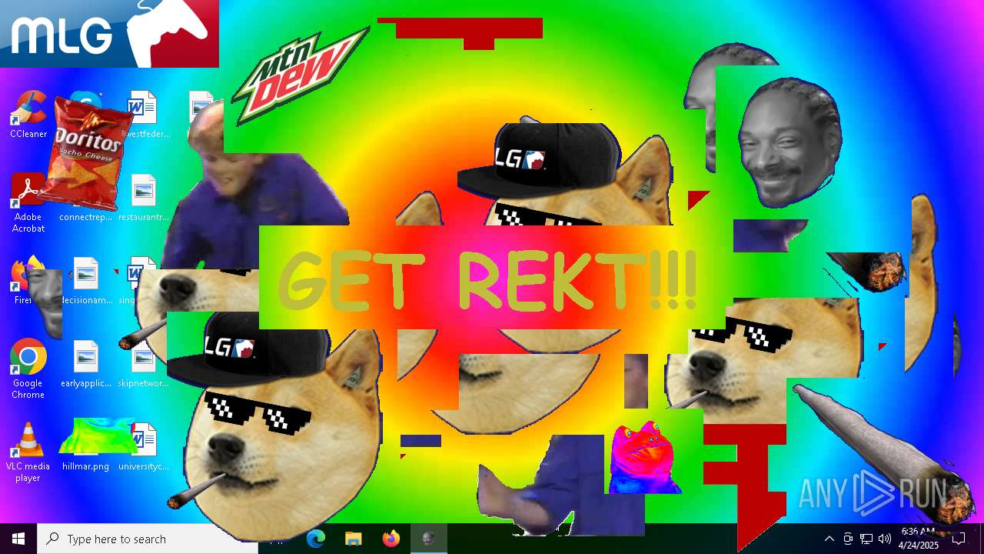The image size is (984, 554).
Task: Open the Windows Start menu
Action: 18,539
